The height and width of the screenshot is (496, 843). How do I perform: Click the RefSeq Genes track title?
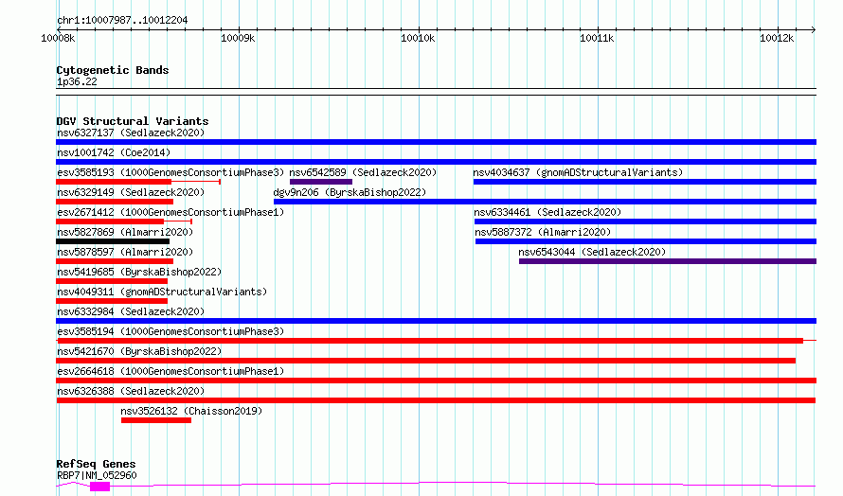click(96, 464)
